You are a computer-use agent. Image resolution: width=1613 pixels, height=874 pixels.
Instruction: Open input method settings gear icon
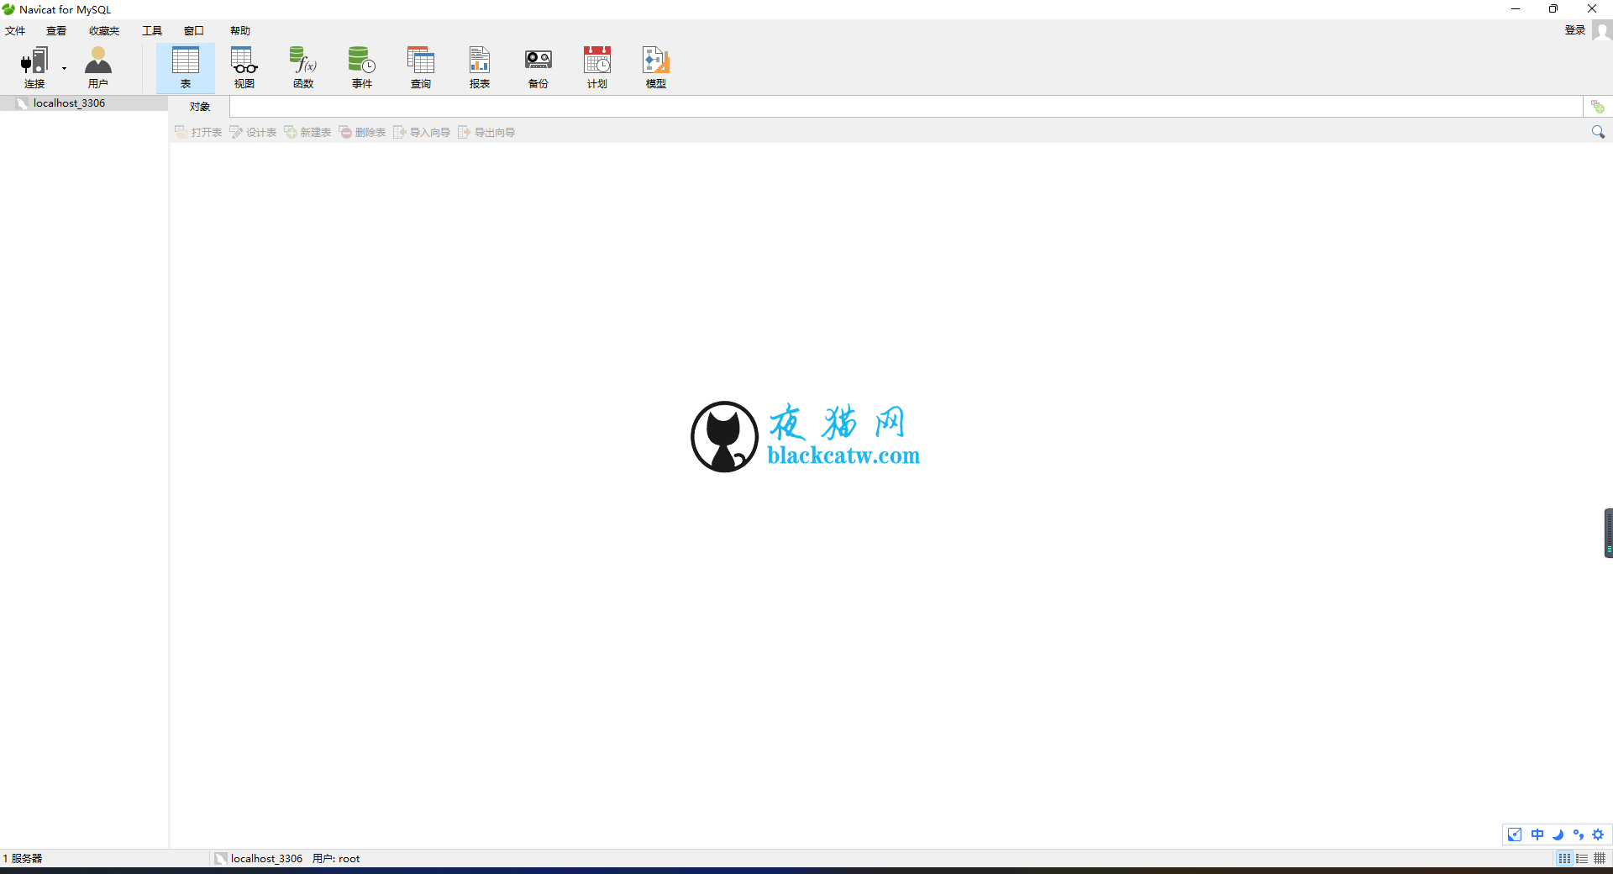1599,835
